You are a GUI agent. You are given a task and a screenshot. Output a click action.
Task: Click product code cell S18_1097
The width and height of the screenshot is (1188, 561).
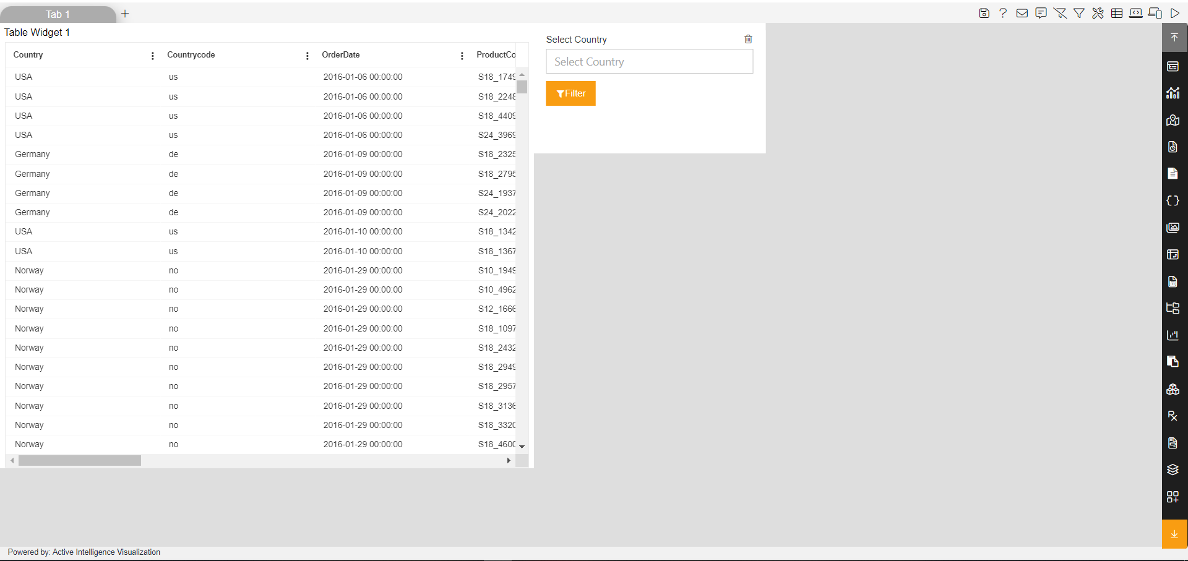coord(497,328)
